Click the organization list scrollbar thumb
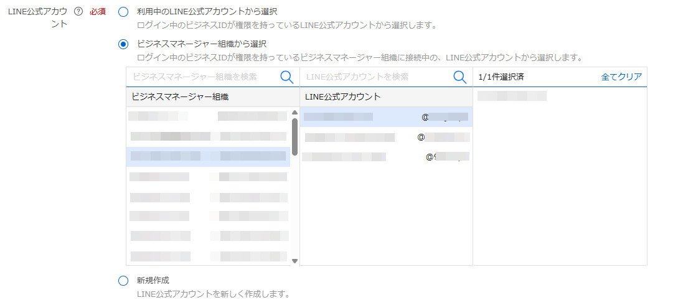 [x=294, y=136]
